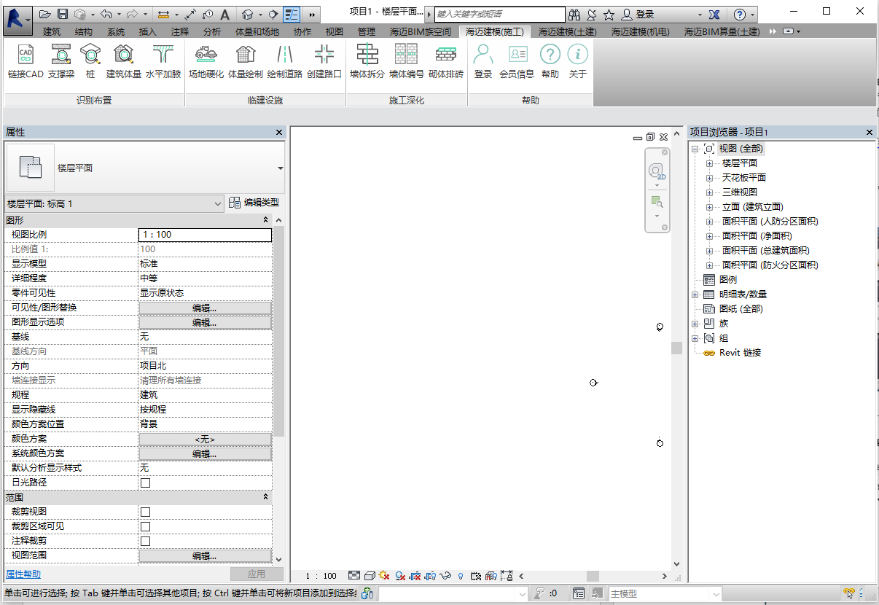Click 编辑 button for 视图范围
The width and height of the screenshot is (879, 605).
click(205, 555)
